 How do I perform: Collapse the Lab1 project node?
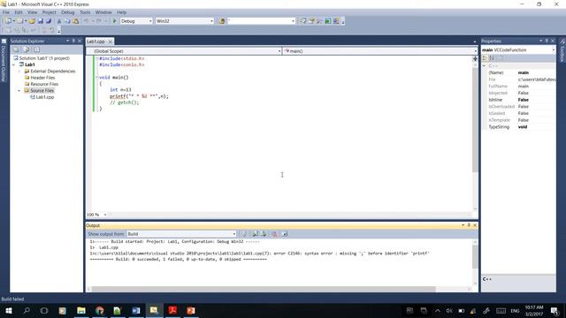(x=14, y=64)
